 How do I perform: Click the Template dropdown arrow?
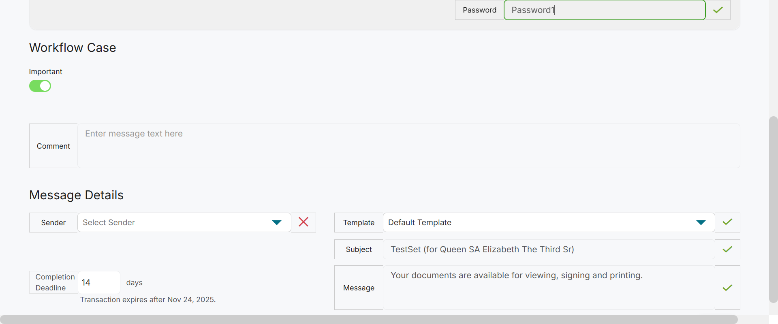(701, 222)
